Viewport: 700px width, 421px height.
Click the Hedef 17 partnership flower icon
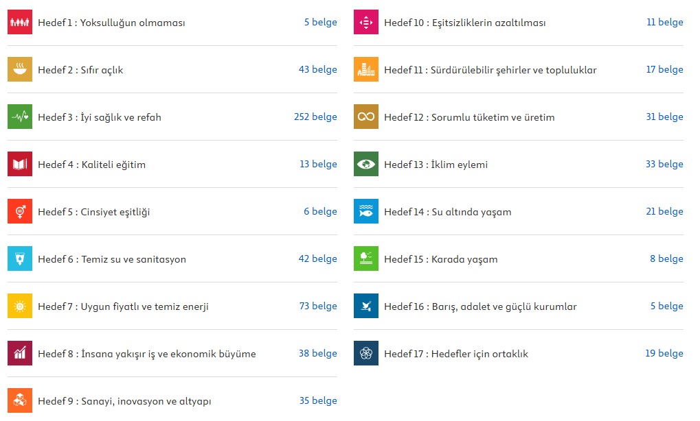366,354
